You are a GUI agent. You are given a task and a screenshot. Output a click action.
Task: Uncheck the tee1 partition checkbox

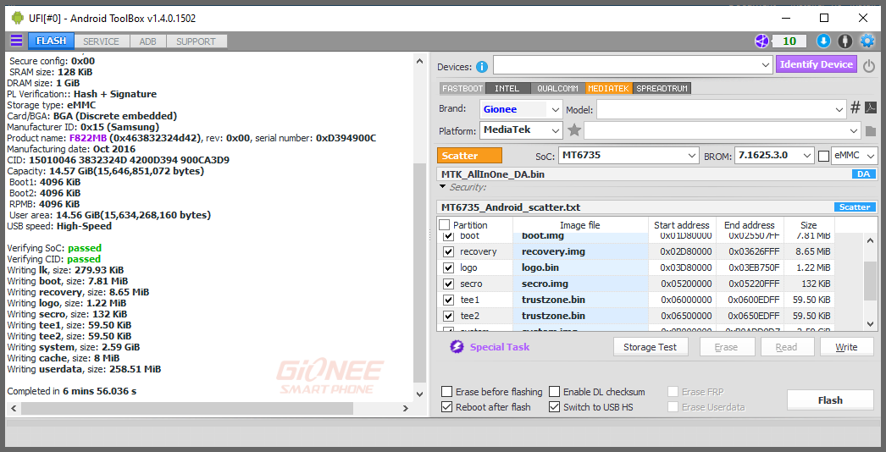pyautogui.click(x=449, y=300)
